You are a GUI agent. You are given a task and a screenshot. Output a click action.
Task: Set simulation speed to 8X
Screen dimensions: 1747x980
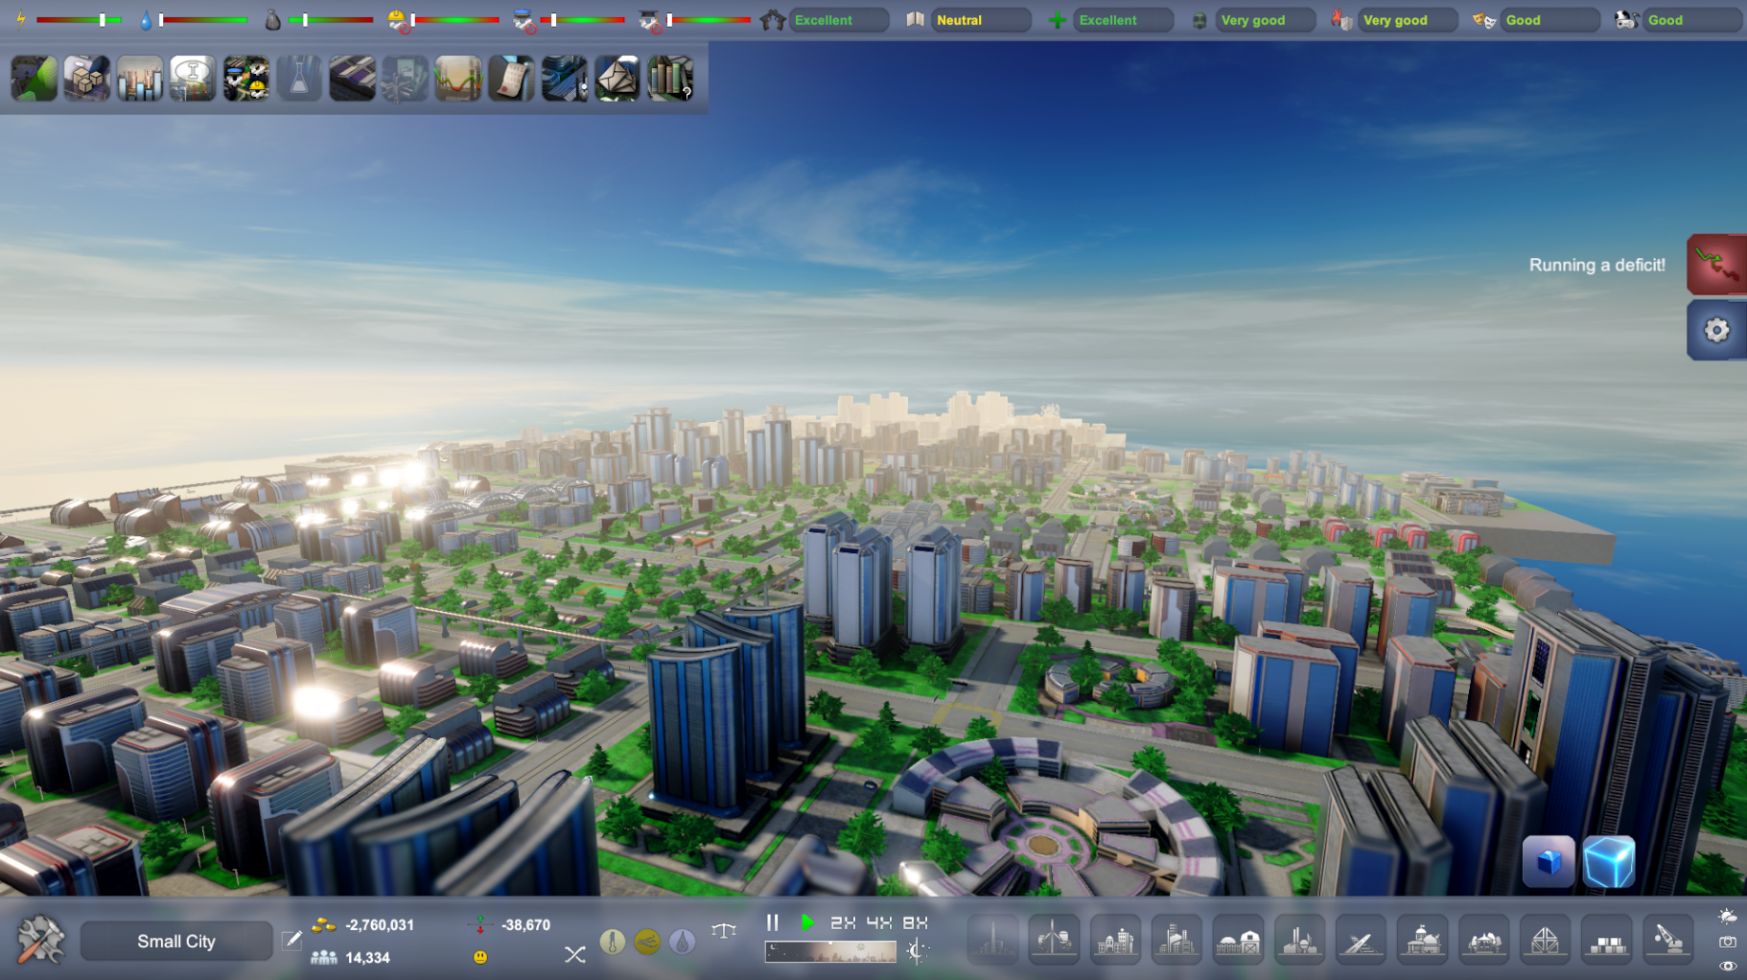(x=916, y=922)
